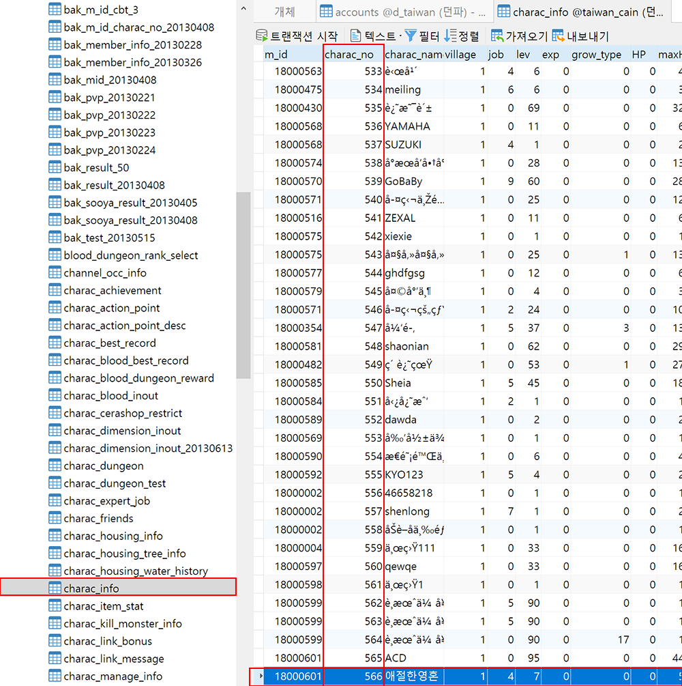
Task: Click the exp column header
Action: coord(554,55)
